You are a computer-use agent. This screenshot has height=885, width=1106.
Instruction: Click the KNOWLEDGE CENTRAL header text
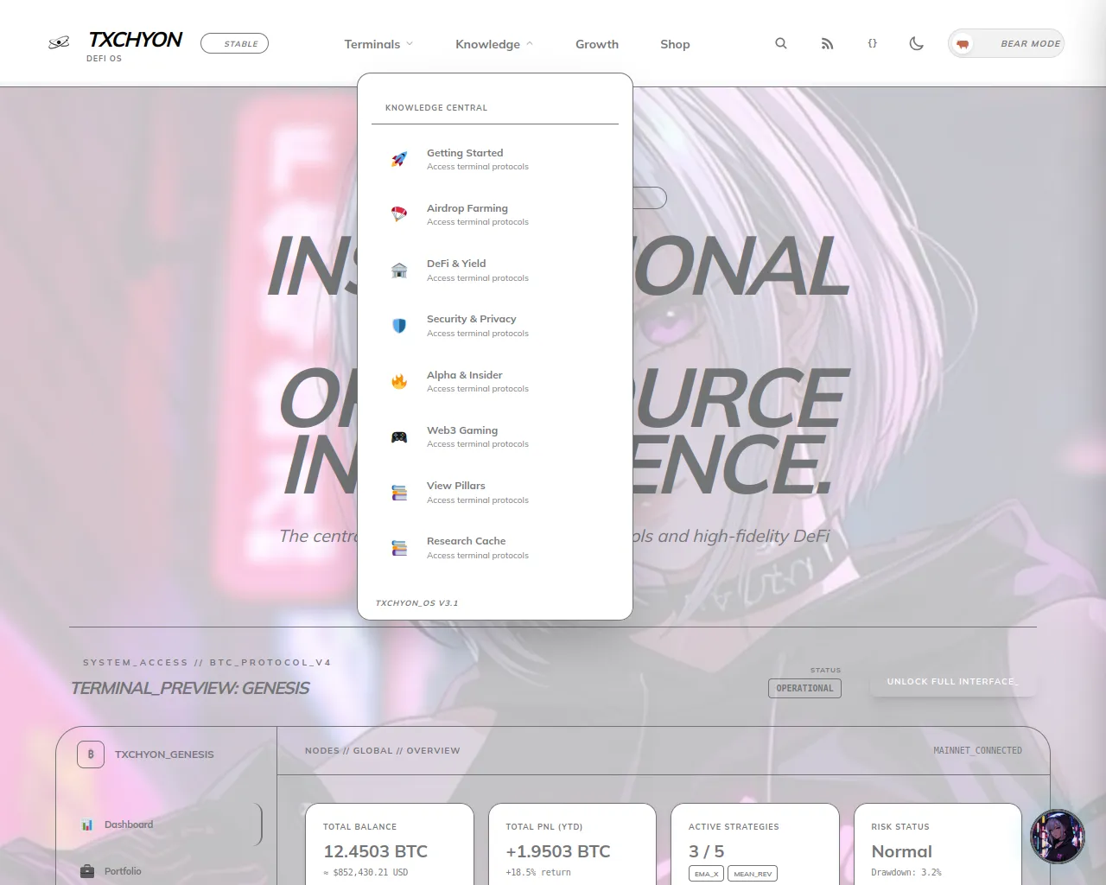tap(436, 108)
